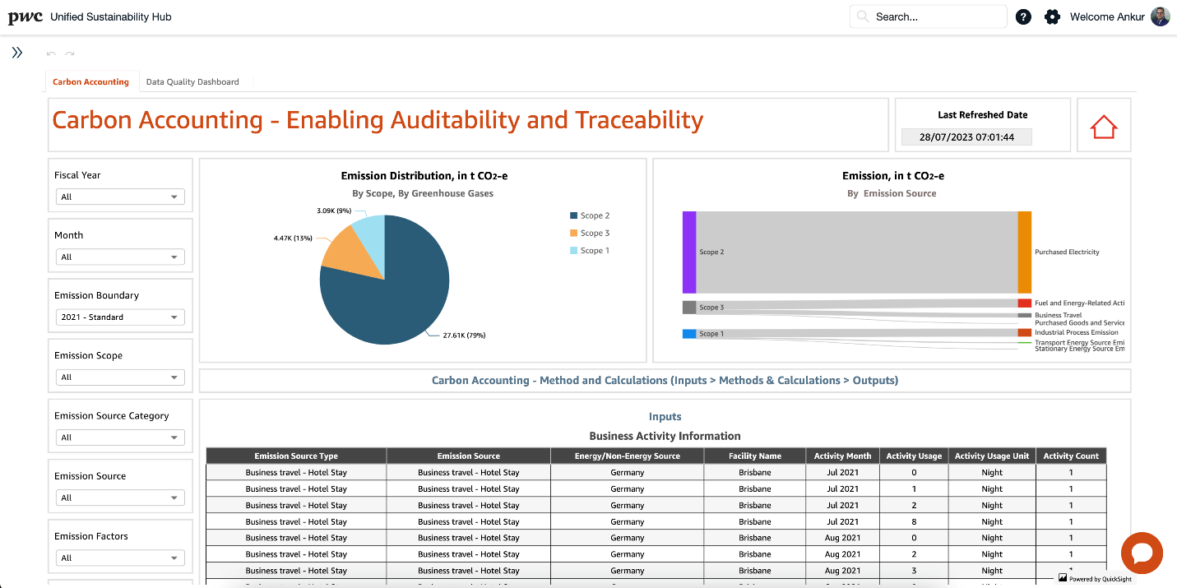Click the redo arrow icon
The height and width of the screenshot is (588, 1177).
(70, 54)
